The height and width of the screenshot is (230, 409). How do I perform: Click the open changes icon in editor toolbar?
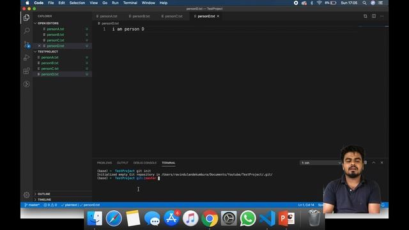coord(365,16)
